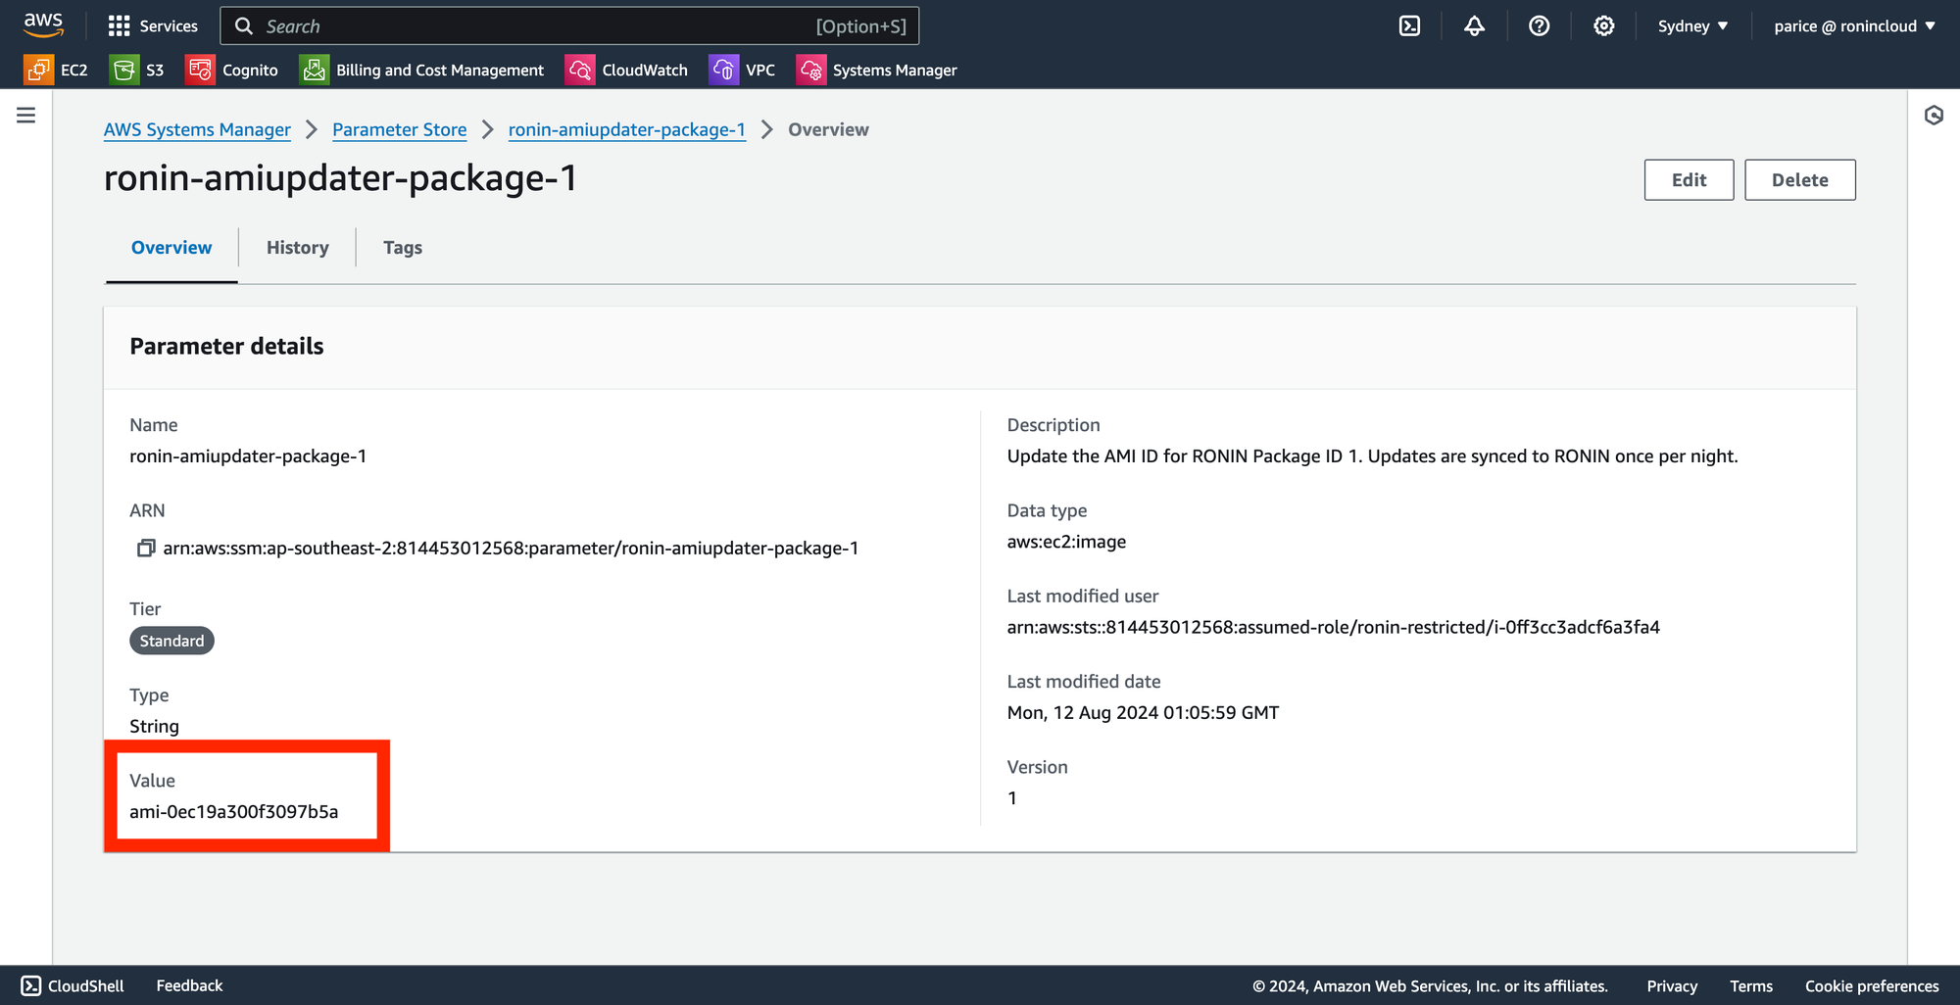Image resolution: width=1960 pixels, height=1005 pixels.
Task: Open the Services grid menu
Action: (x=153, y=26)
